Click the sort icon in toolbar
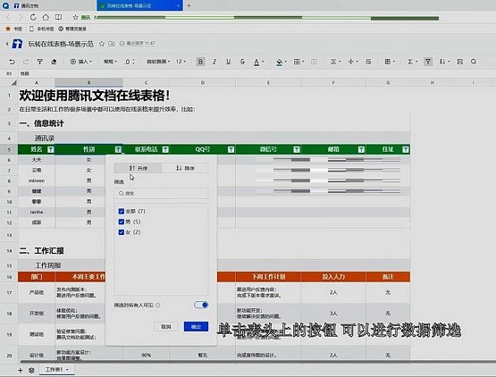This screenshot has height=377, width=496. [442, 62]
